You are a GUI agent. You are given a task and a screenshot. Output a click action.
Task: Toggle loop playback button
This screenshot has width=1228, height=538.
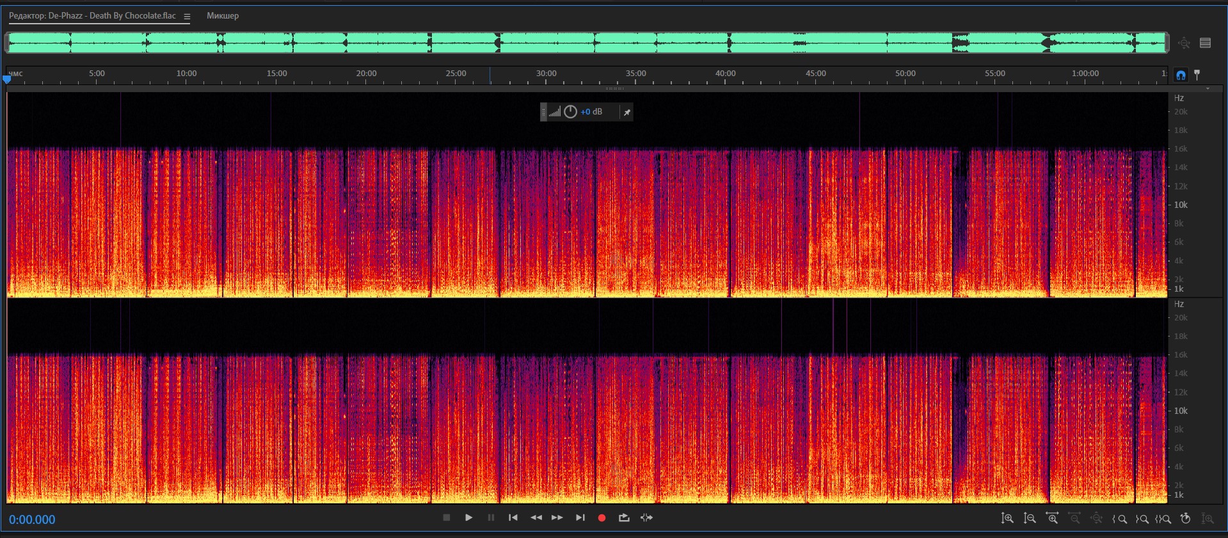[x=624, y=518]
